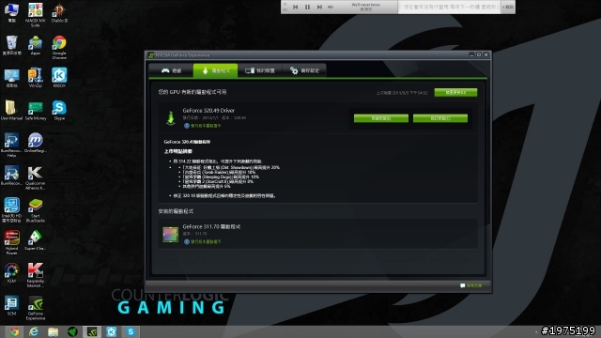Open the Preferences tab with gear icon

304,70
